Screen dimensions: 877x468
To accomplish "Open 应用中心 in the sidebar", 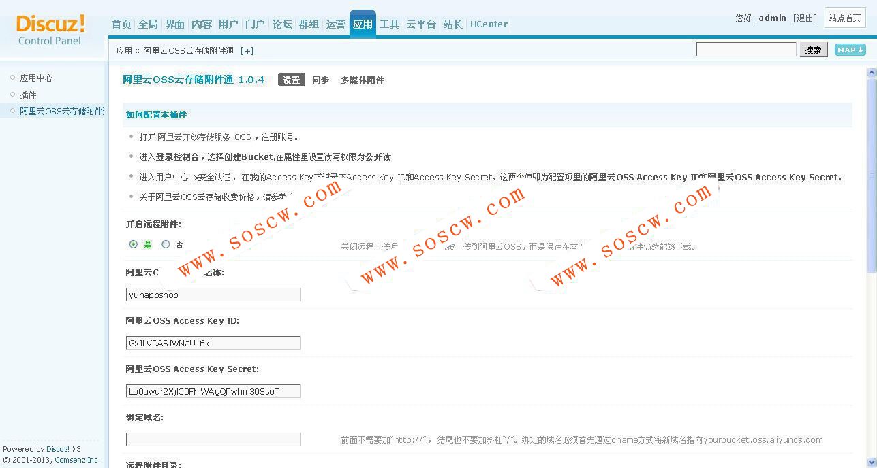I will [36, 78].
